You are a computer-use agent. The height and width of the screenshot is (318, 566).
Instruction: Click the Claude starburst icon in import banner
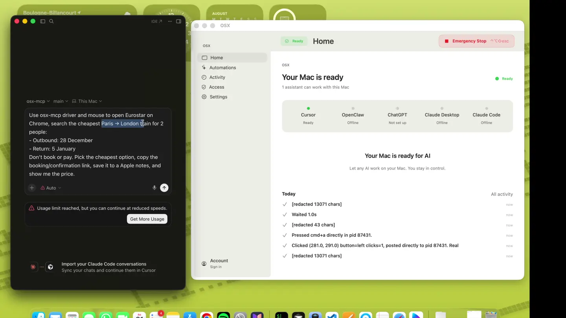pos(33,267)
